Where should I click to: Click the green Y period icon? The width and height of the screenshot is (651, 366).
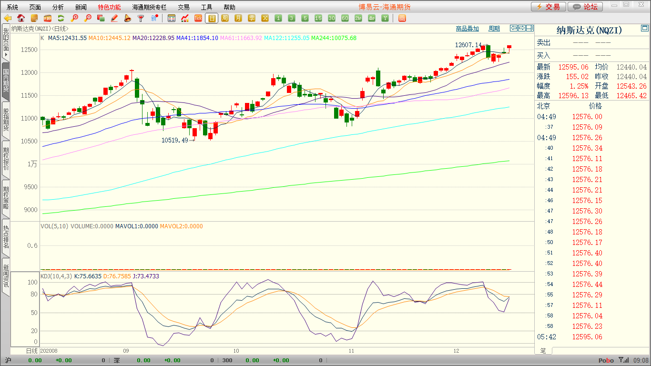point(385,18)
